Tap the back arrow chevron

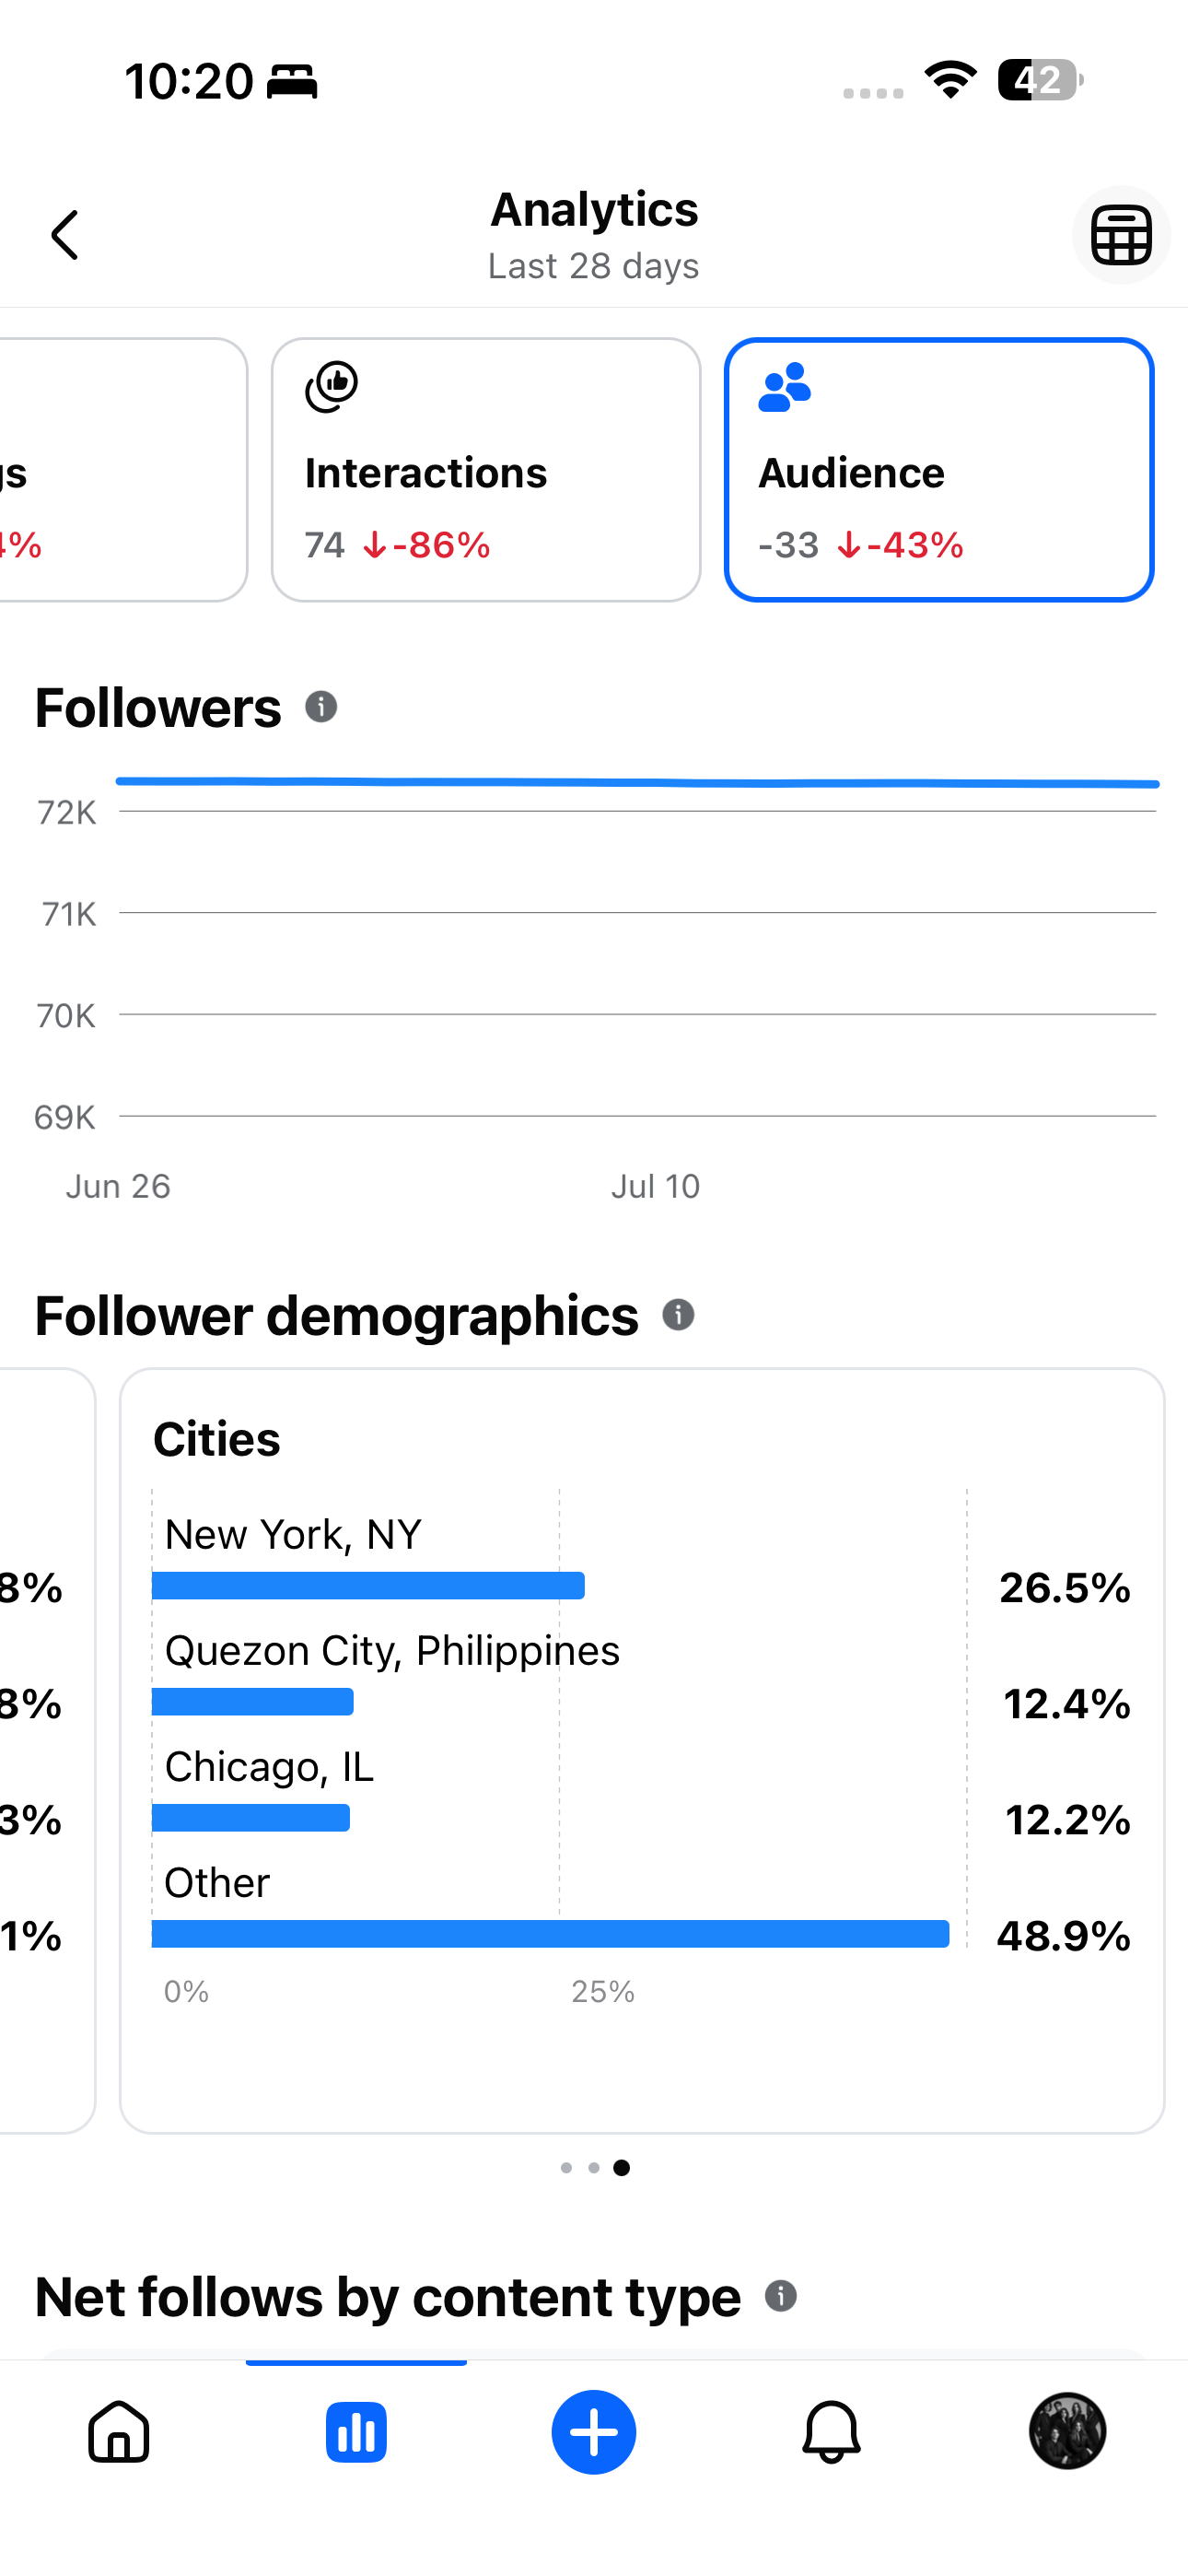(65, 235)
